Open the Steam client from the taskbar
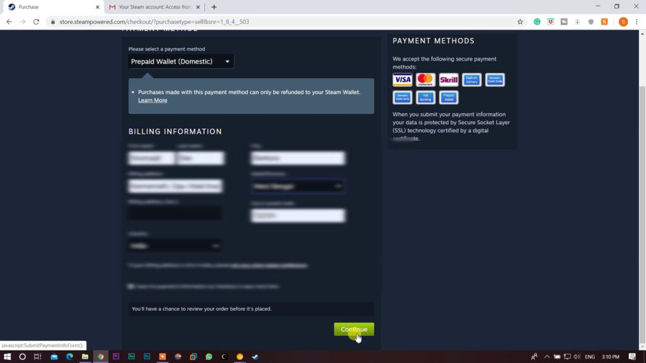This screenshot has width=646, height=363. click(255, 357)
